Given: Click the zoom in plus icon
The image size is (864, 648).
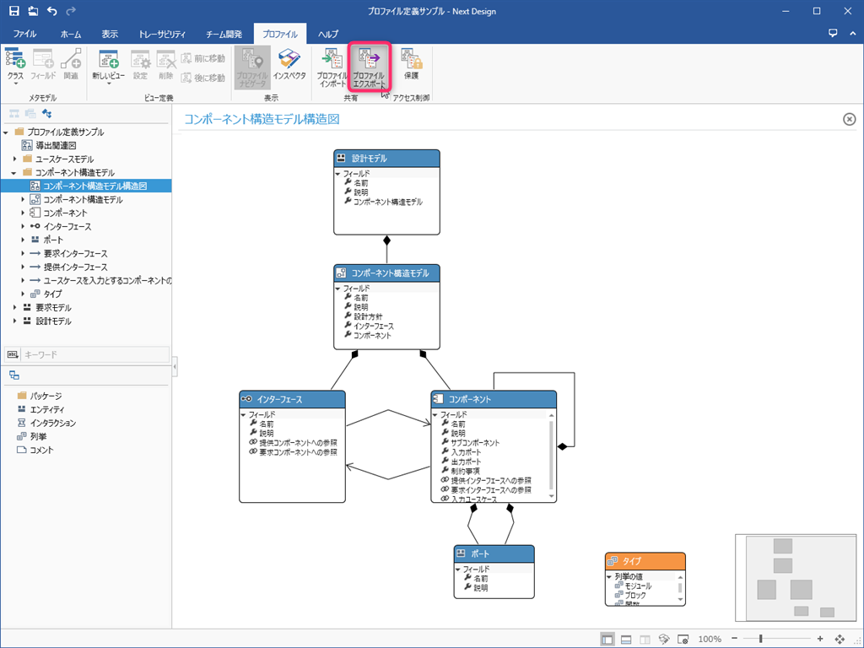Looking at the screenshot, I should tap(820, 639).
